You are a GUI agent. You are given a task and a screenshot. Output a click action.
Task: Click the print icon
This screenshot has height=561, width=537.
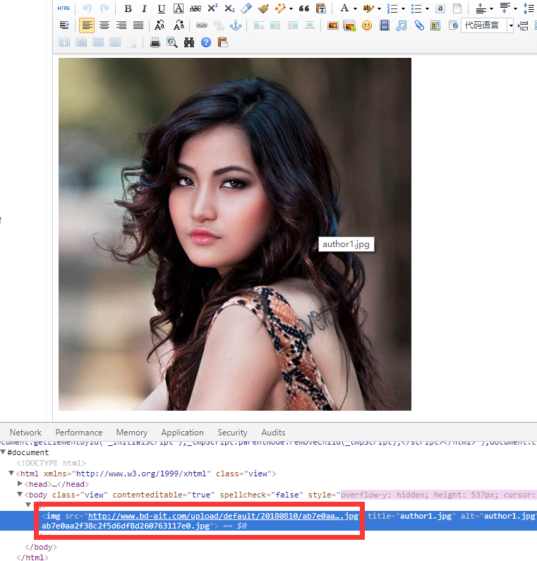point(155,42)
